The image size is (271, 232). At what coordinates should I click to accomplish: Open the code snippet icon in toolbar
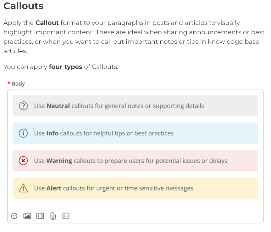pyautogui.click(x=40, y=216)
